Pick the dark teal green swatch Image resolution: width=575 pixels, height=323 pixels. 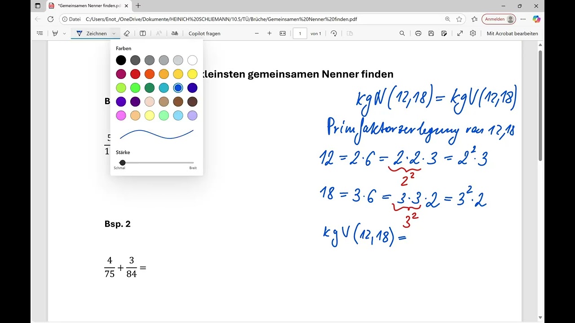click(x=150, y=88)
